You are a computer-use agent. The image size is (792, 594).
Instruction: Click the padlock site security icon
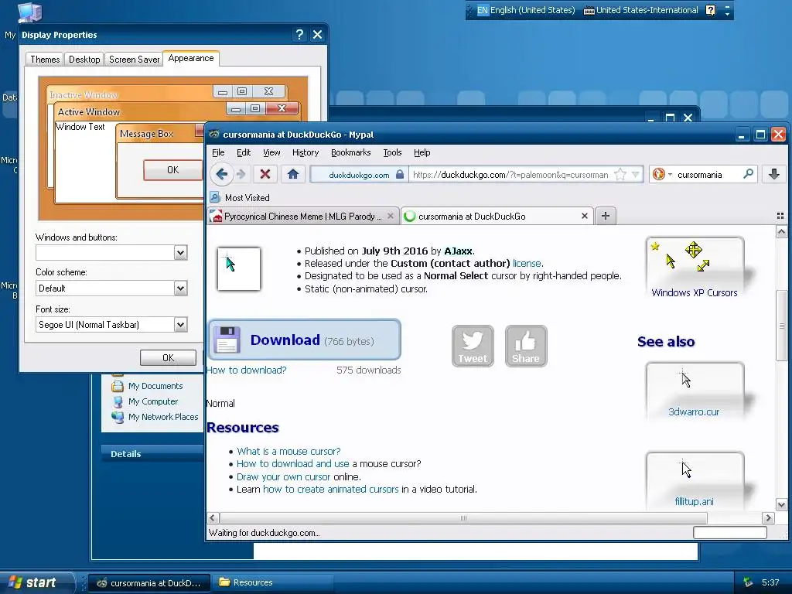[400, 174]
